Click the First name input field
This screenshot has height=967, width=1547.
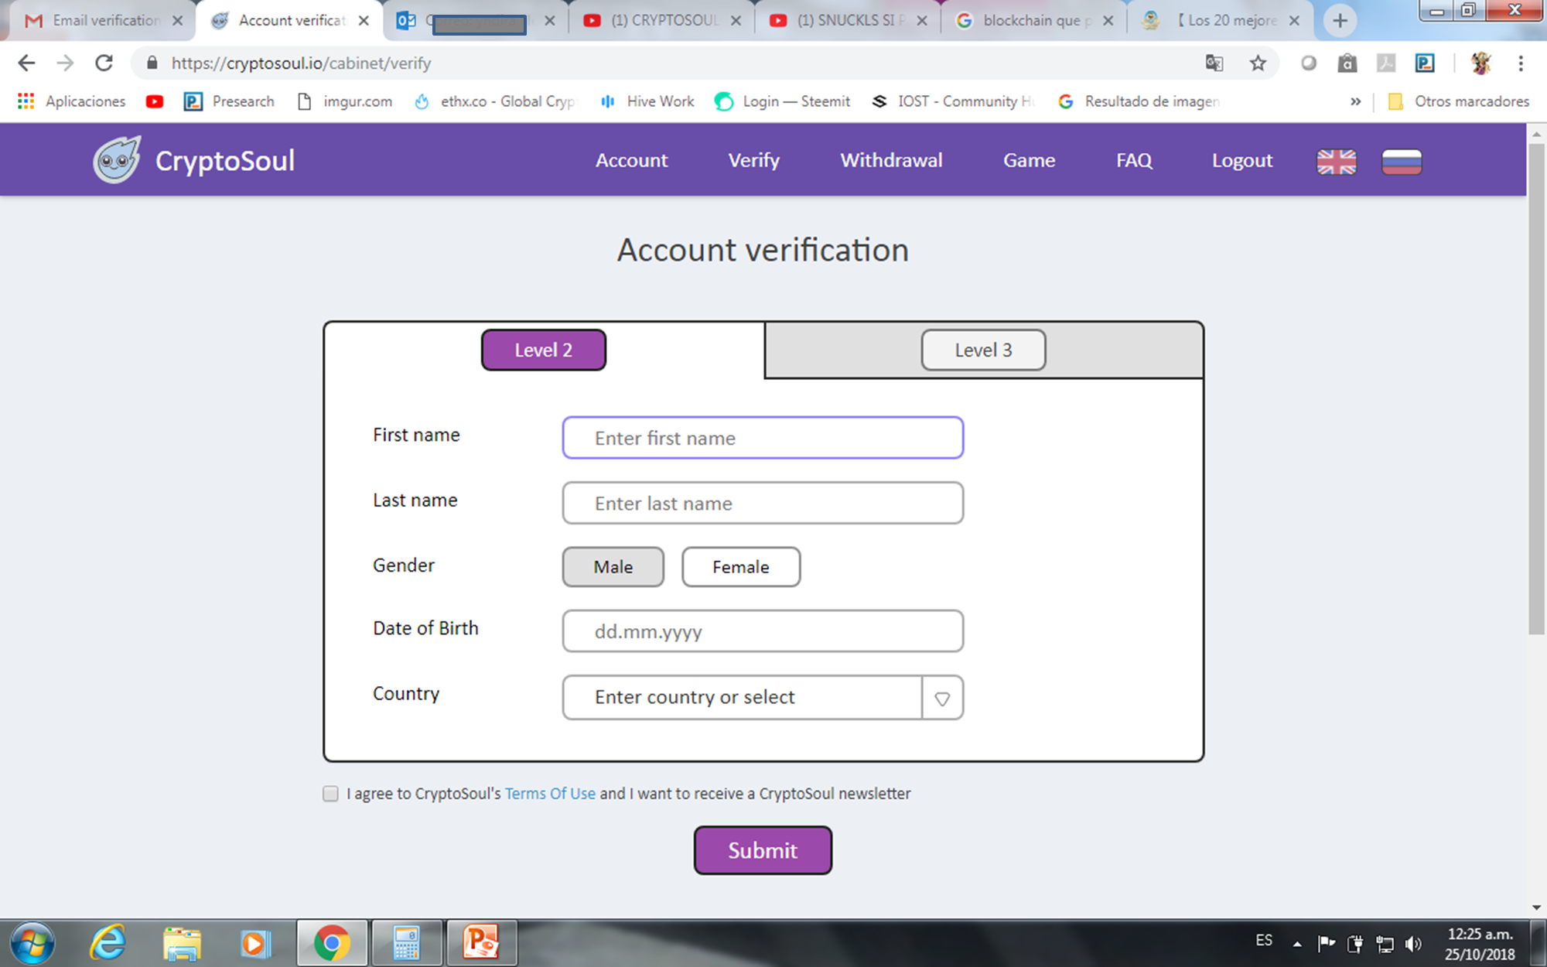tap(763, 438)
